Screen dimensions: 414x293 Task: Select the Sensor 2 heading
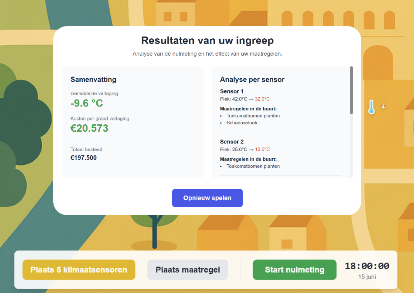click(x=232, y=142)
